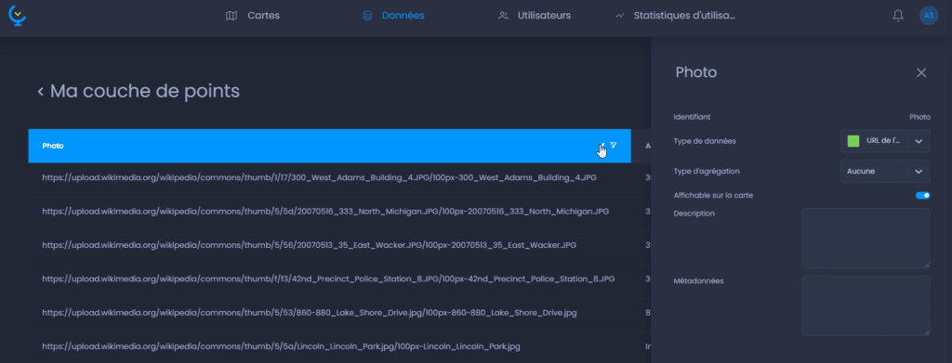Click the Photo column header label

pyautogui.click(x=53, y=146)
